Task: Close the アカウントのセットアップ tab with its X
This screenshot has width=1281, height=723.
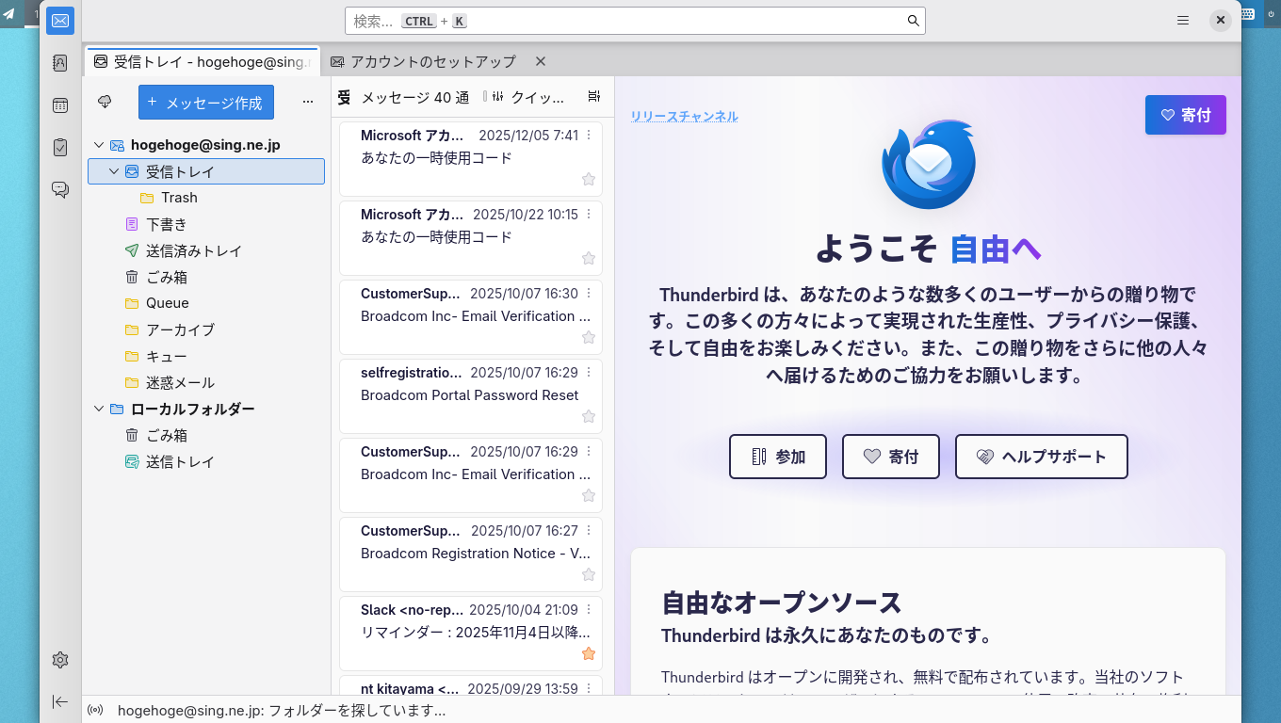Action: tap(541, 61)
